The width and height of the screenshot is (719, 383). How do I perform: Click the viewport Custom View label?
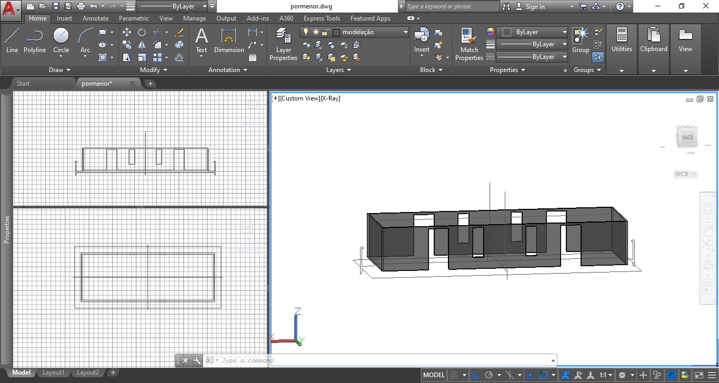(x=300, y=98)
